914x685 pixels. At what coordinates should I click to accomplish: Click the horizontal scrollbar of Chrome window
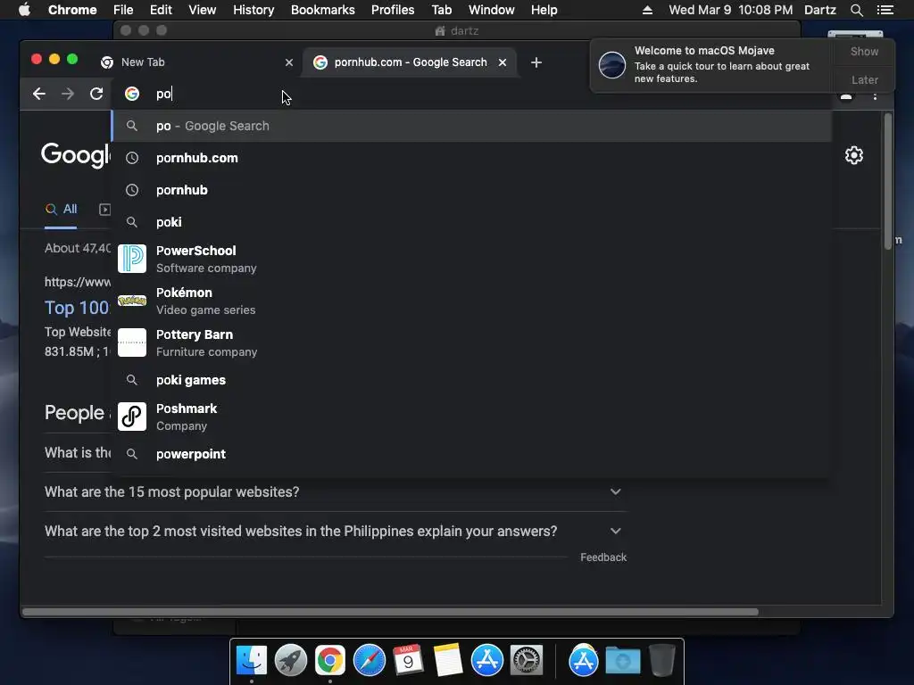point(390,612)
